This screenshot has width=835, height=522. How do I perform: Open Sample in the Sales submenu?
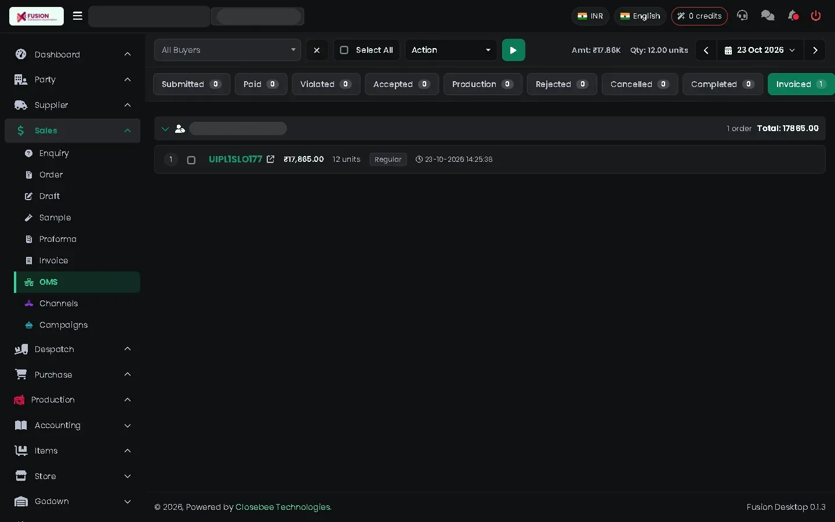55,217
